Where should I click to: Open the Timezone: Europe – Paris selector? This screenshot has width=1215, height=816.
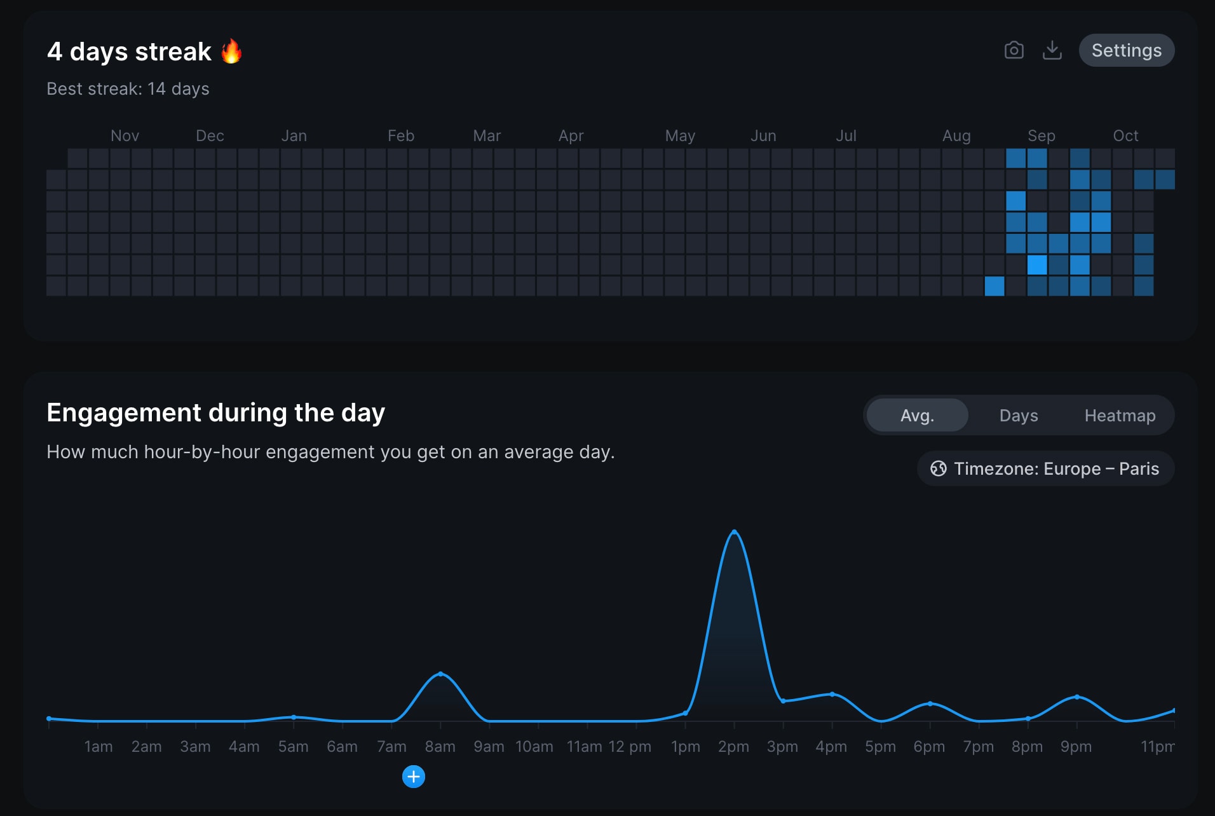[1045, 469]
